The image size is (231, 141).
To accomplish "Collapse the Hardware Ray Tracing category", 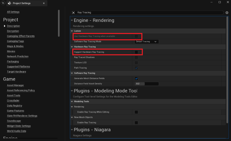I will [x=72, y=47].
